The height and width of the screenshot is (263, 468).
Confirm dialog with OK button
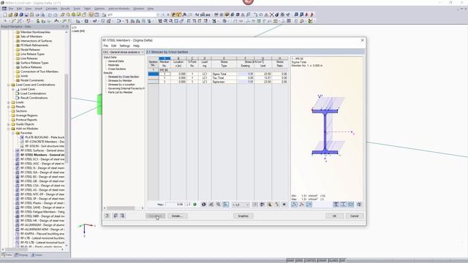[x=334, y=216]
